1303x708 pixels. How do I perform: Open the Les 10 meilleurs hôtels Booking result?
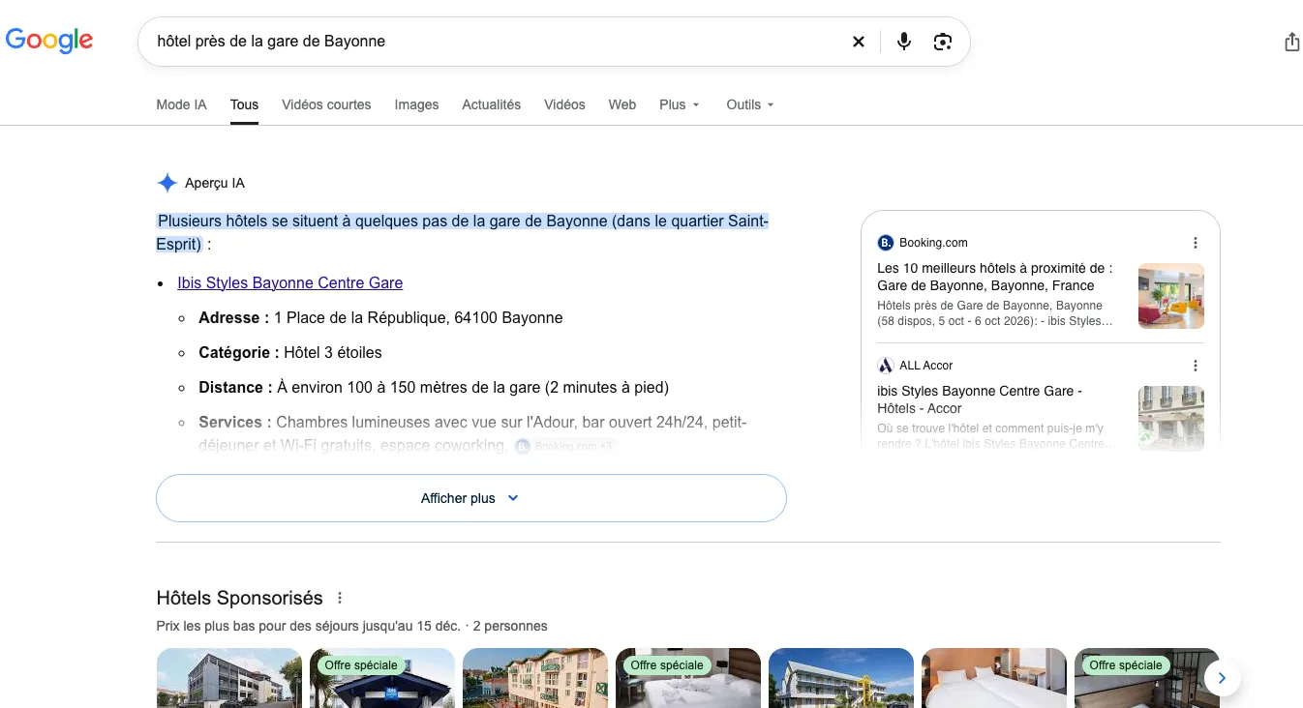(994, 277)
